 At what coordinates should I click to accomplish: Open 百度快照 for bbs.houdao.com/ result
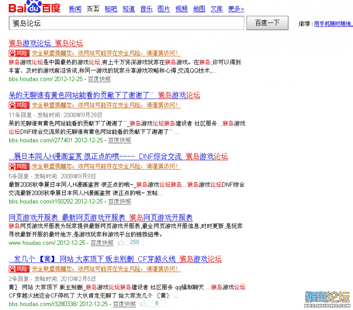[99, 79]
